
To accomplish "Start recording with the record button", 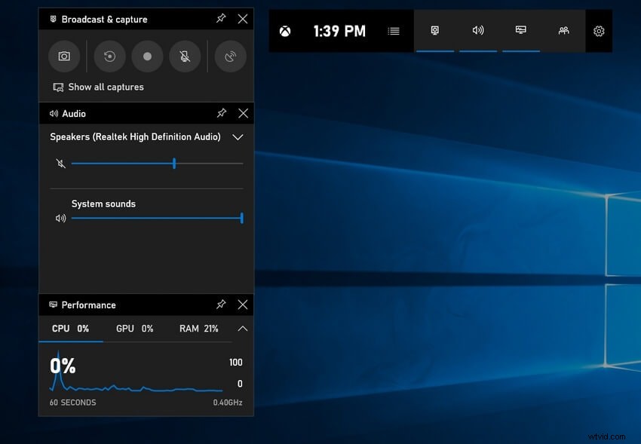I will tap(147, 56).
